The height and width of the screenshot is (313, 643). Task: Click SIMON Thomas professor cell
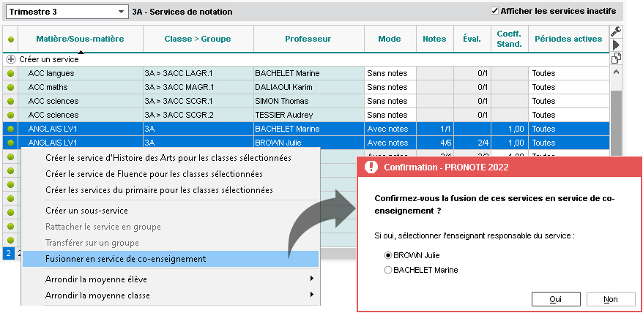click(x=309, y=102)
